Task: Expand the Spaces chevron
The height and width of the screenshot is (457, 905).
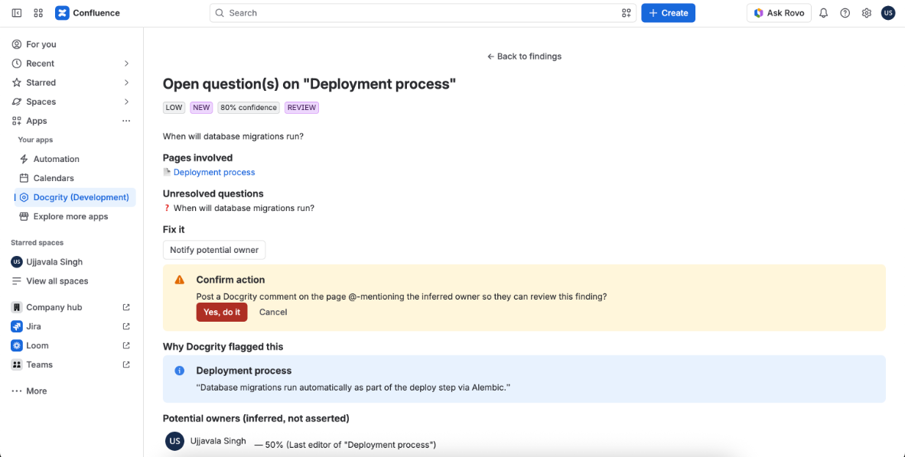Action: (x=126, y=102)
